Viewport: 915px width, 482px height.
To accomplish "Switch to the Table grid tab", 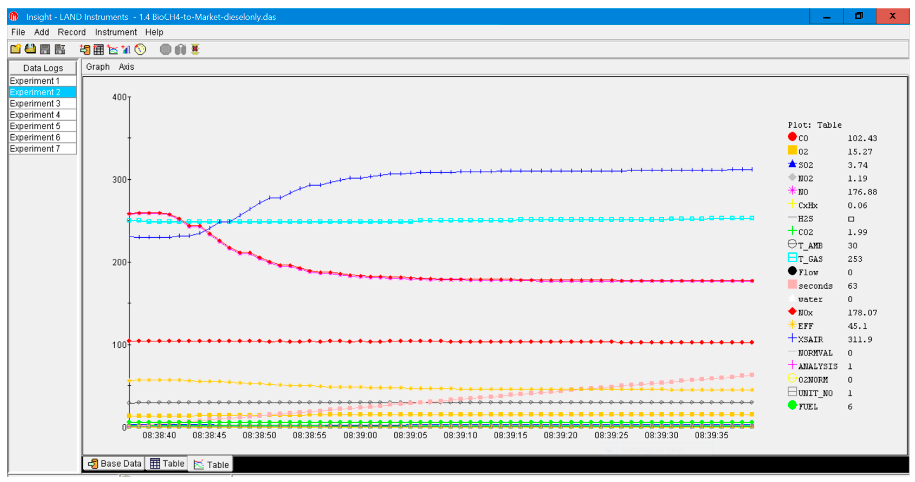I will [167, 464].
